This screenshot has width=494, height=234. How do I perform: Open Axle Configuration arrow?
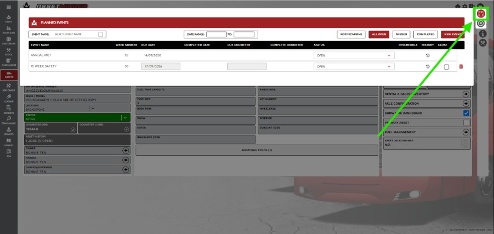(x=466, y=104)
